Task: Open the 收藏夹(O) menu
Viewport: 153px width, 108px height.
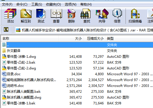Action: pyautogui.click(x=53, y=4)
